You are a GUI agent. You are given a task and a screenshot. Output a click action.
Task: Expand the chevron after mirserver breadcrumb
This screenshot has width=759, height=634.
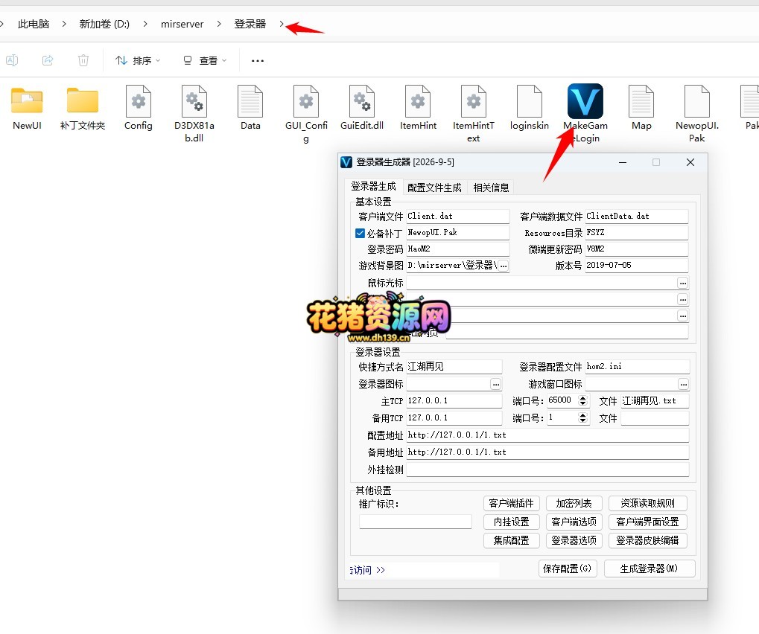[219, 24]
